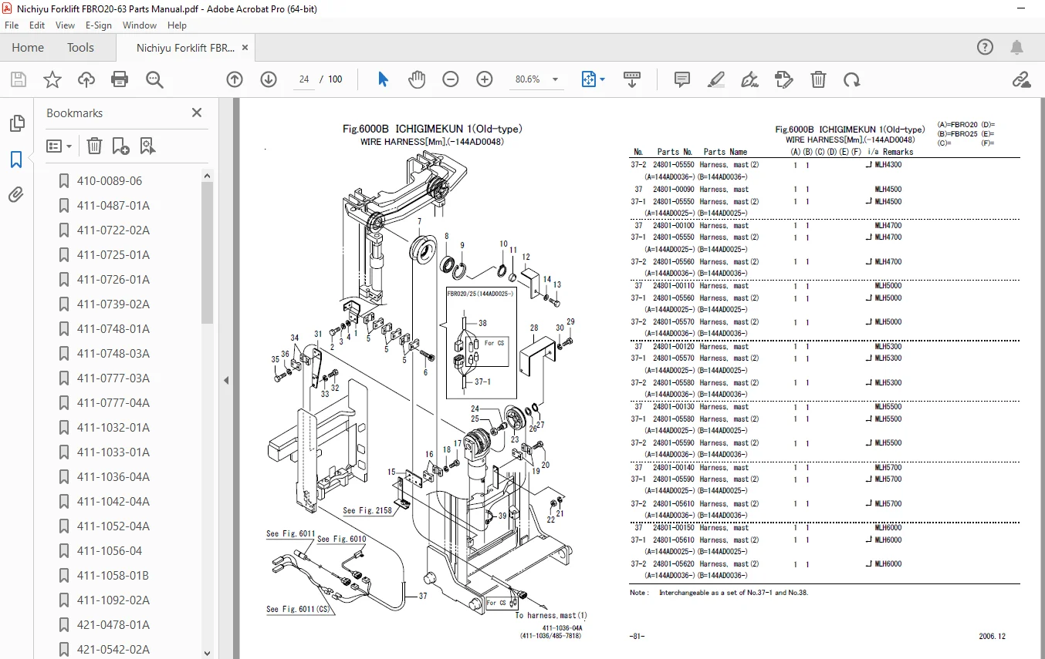Screen dimensions: 1045x659
Task: Open bookmark 411-1056-04
Action: click(110, 551)
